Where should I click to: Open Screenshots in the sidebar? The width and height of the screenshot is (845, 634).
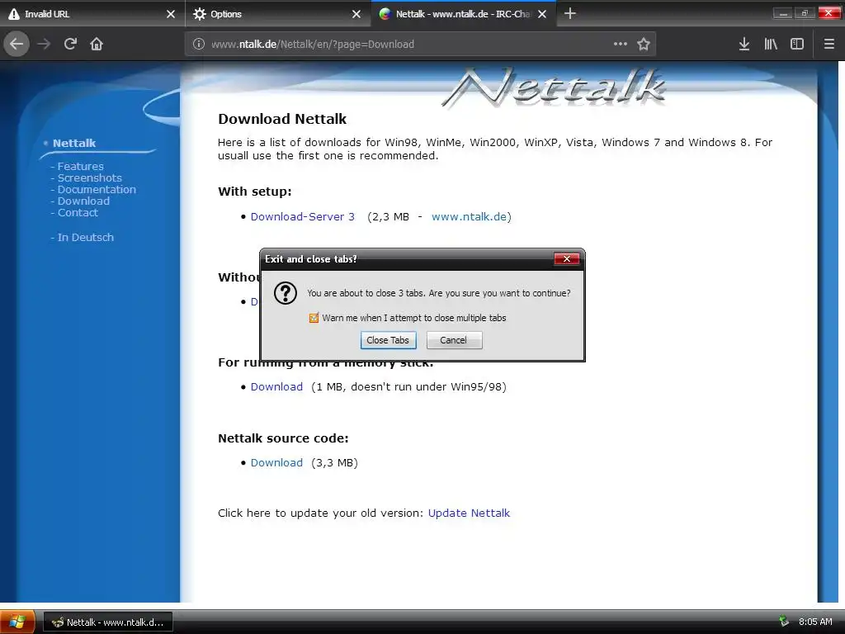coord(89,178)
